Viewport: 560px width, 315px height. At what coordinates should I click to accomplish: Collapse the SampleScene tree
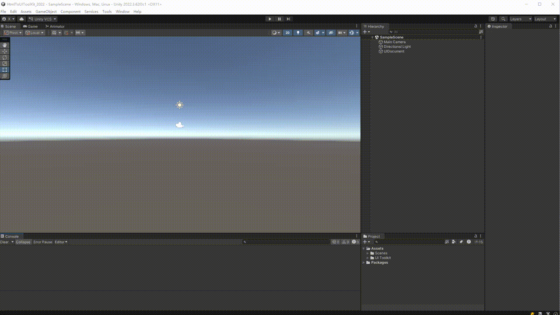[372, 37]
